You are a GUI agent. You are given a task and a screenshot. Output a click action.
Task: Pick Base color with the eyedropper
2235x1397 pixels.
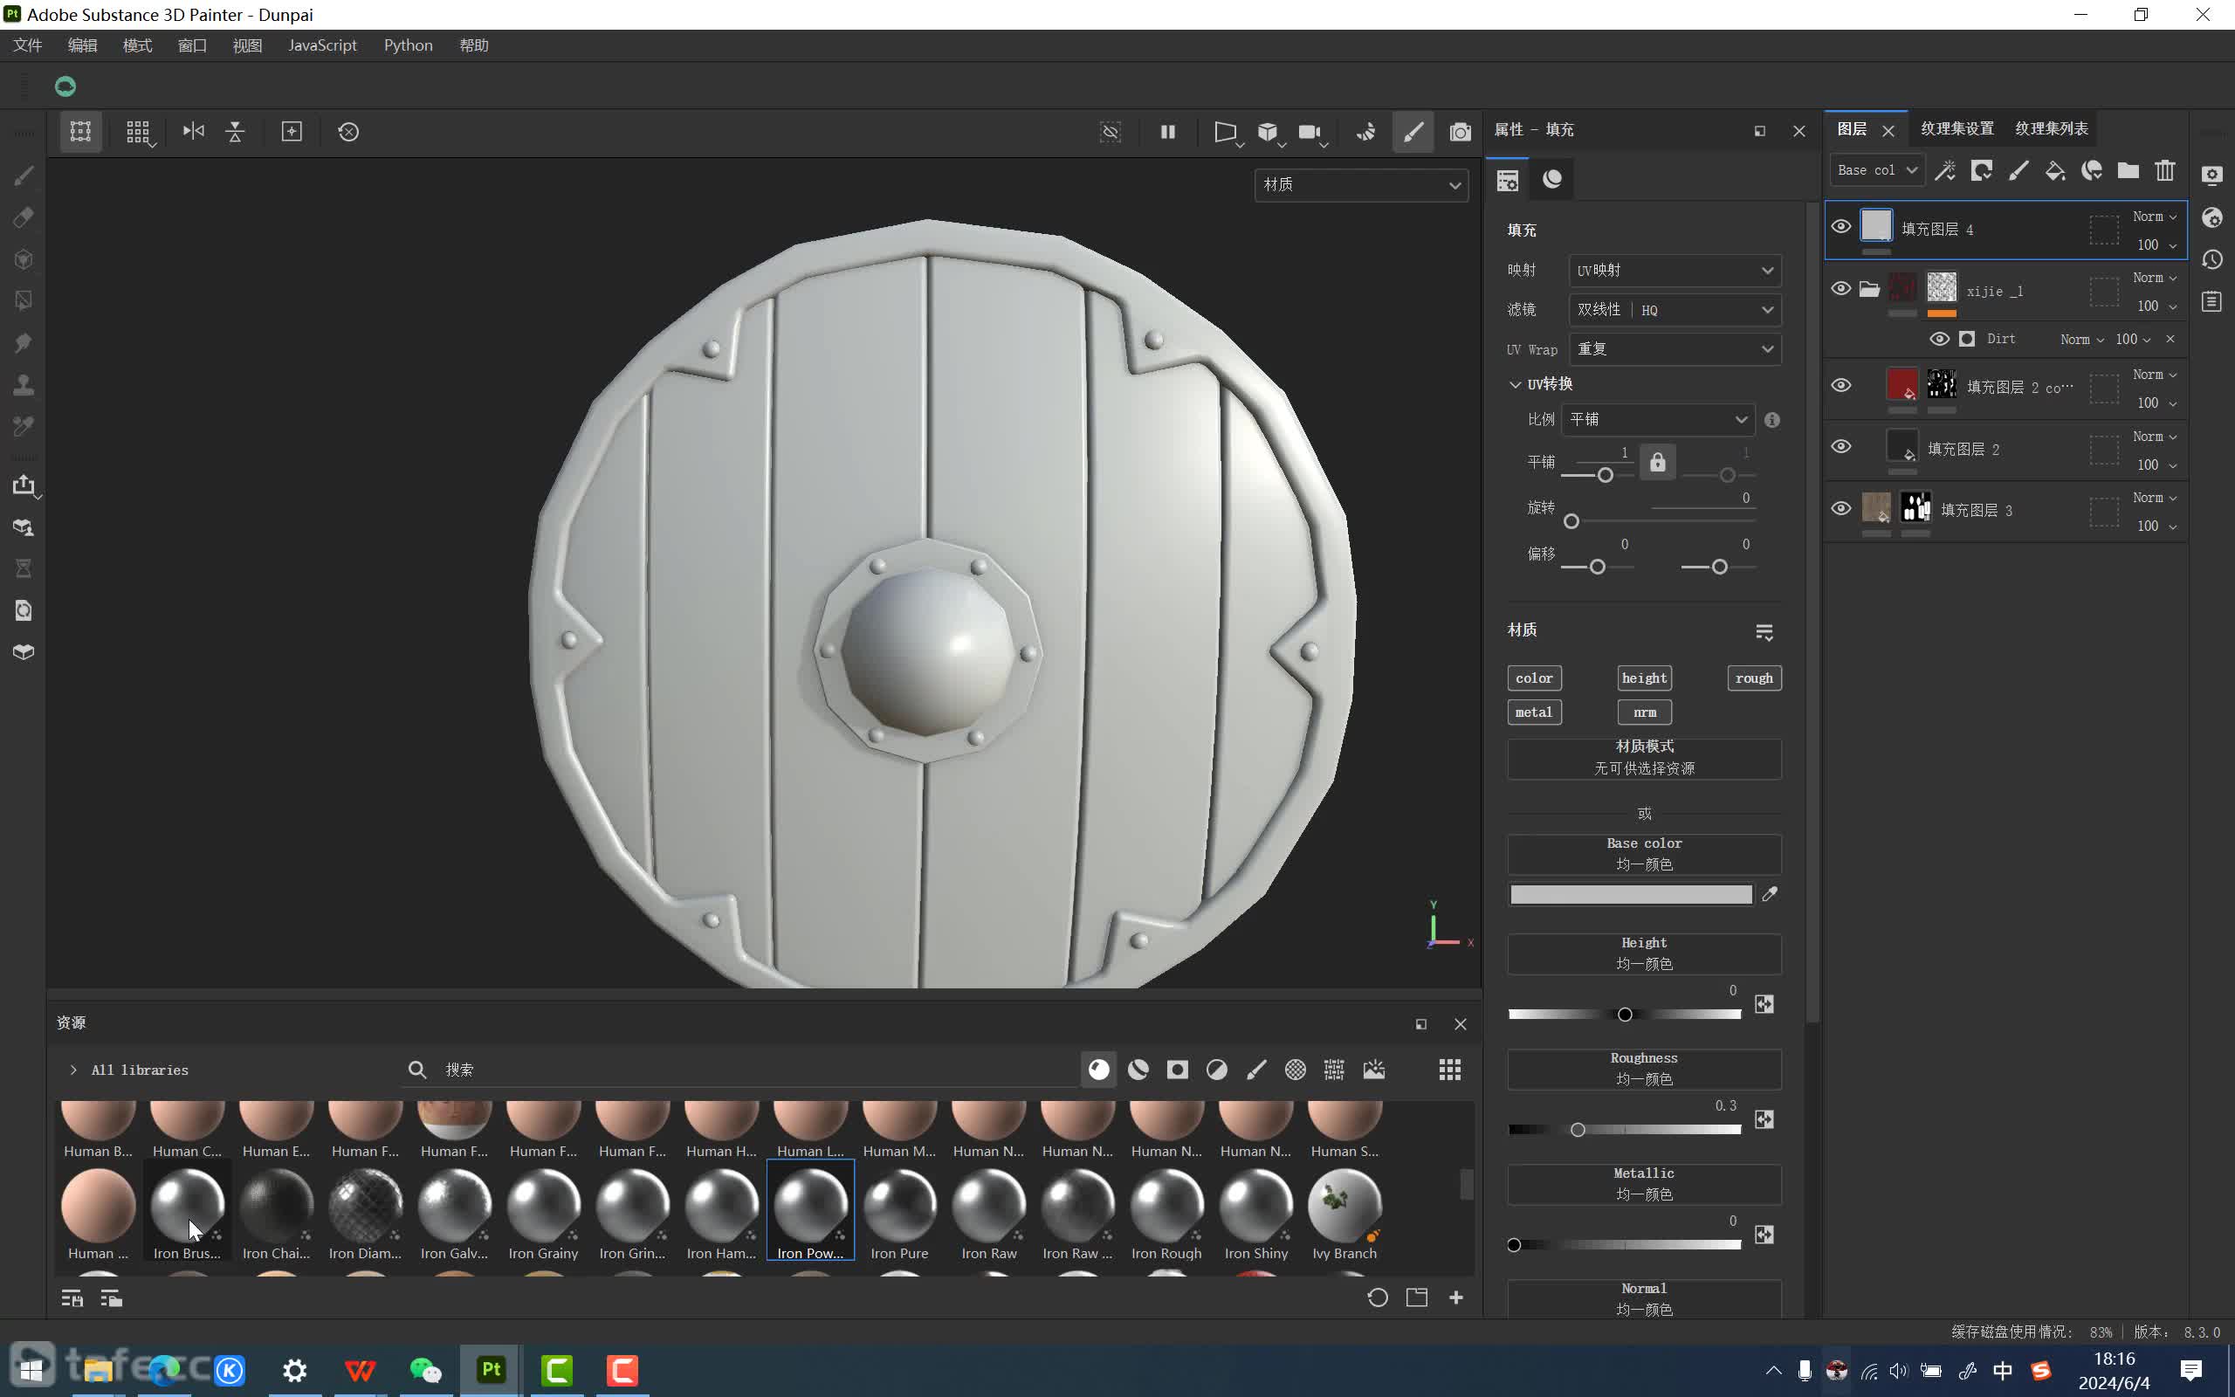pos(1769,894)
